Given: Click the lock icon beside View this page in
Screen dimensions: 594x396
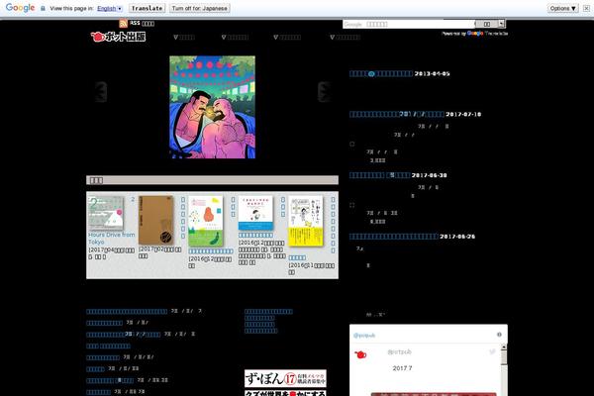Looking at the screenshot, I should click(x=43, y=8).
